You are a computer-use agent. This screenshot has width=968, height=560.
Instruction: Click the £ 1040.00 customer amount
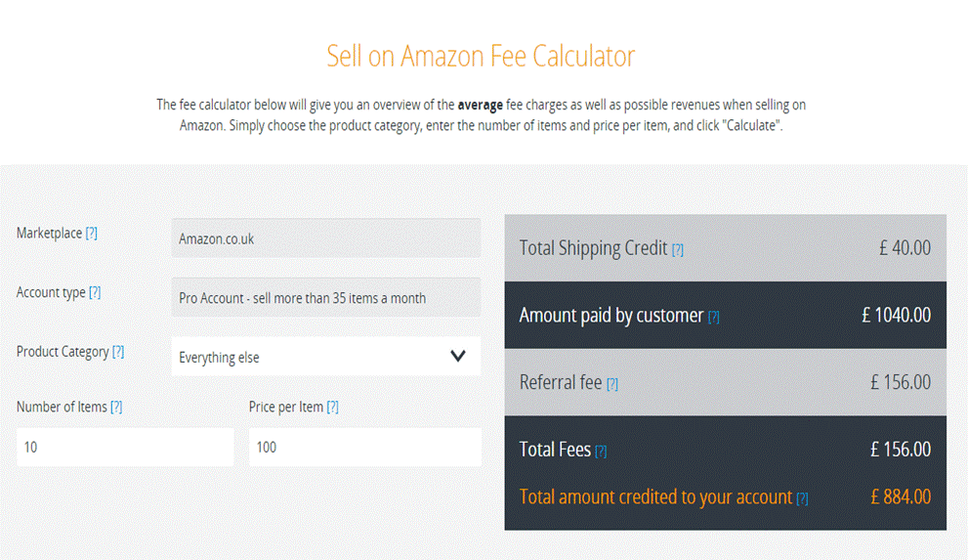click(x=896, y=315)
